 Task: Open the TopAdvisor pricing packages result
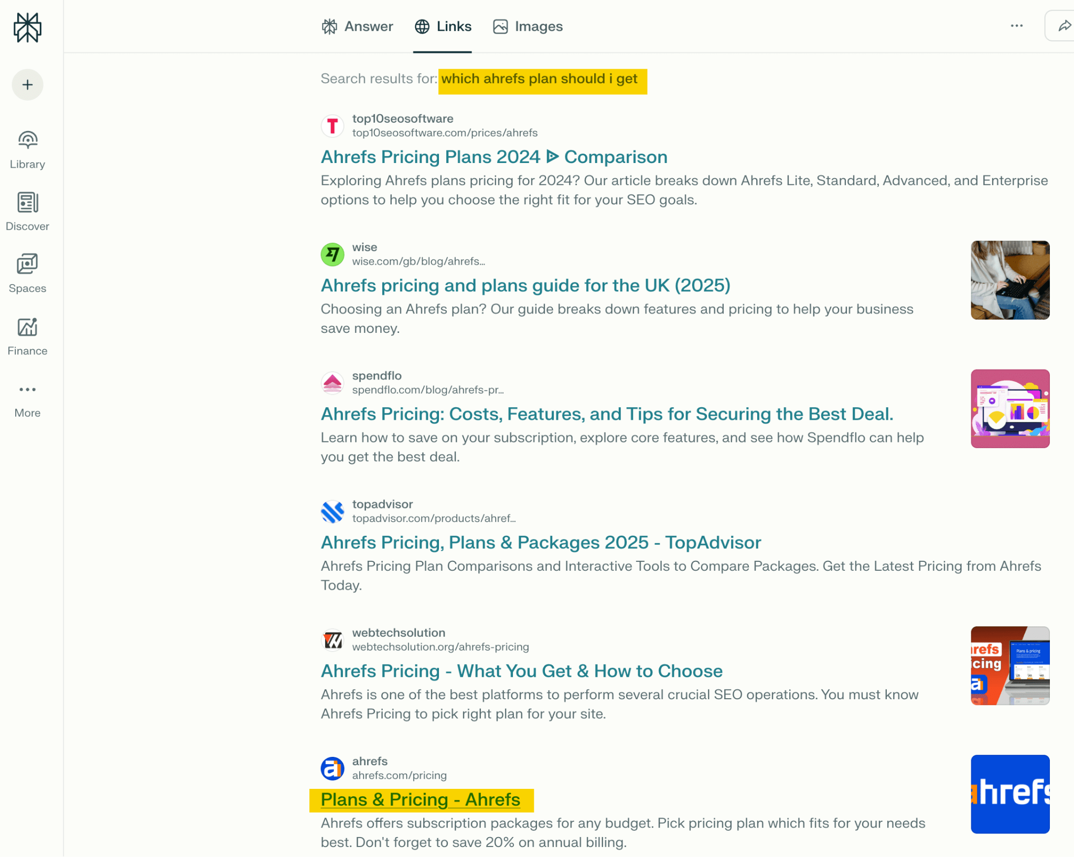pos(540,543)
